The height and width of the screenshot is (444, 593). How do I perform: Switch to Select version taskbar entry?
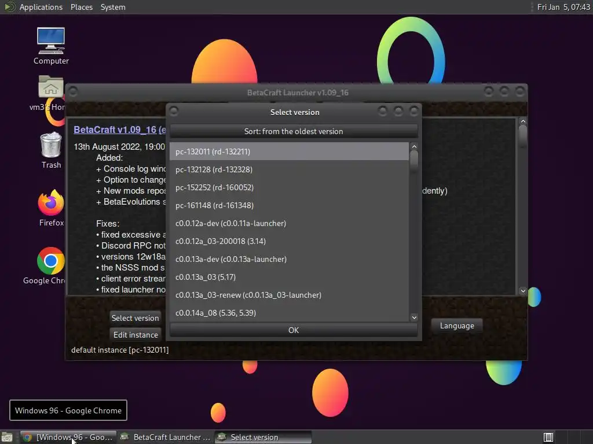pyautogui.click(x=263, y=437)
